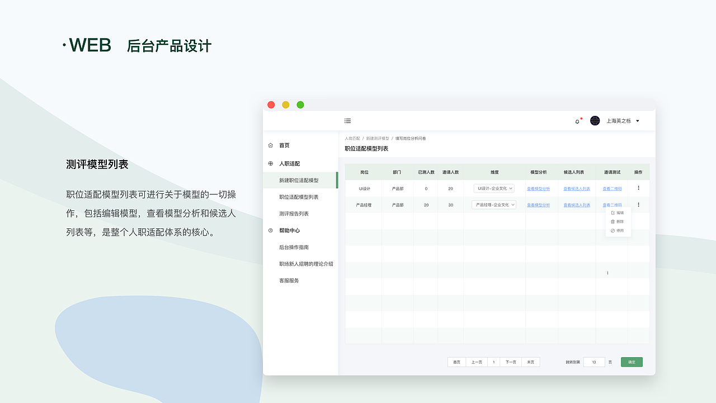Select page 1 in pagination
Image resolution: width=716 pixels, height=403 pixels.
click(493, 362)
